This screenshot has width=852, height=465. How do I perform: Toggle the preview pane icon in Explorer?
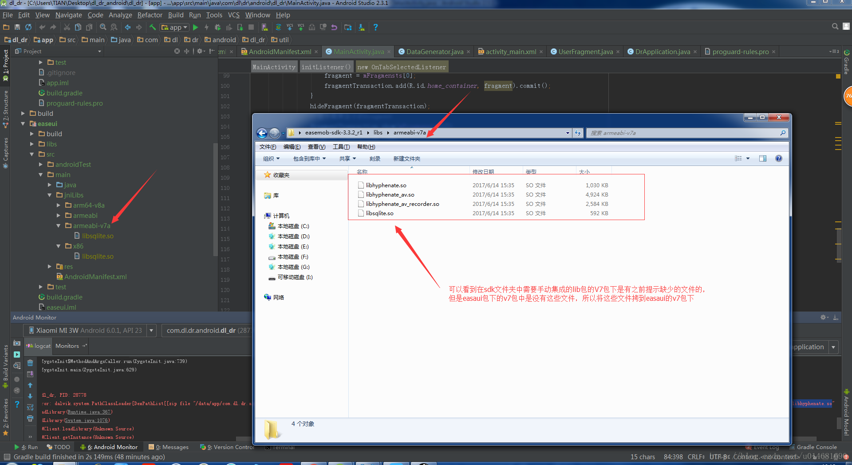click(763, 158)
